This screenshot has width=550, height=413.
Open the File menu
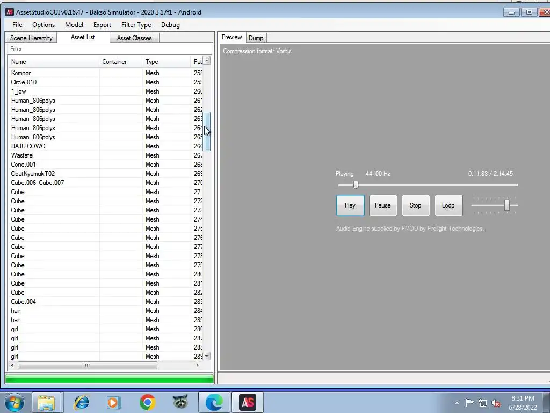17,25
